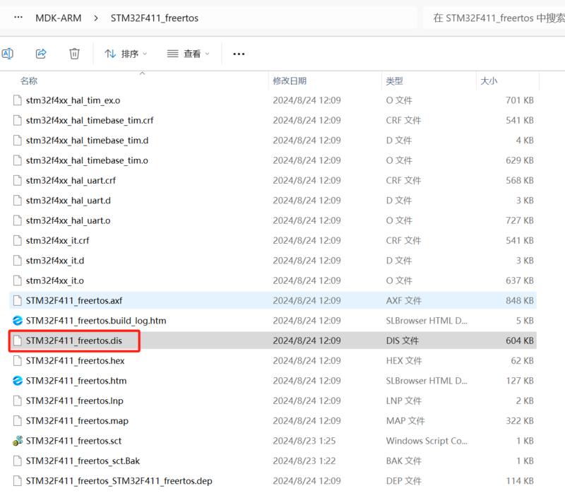The height and width of the screenshot is (498, 565).
Task: Select STM32F411_freertos.build_log.htm file
Action: [273, 321]
